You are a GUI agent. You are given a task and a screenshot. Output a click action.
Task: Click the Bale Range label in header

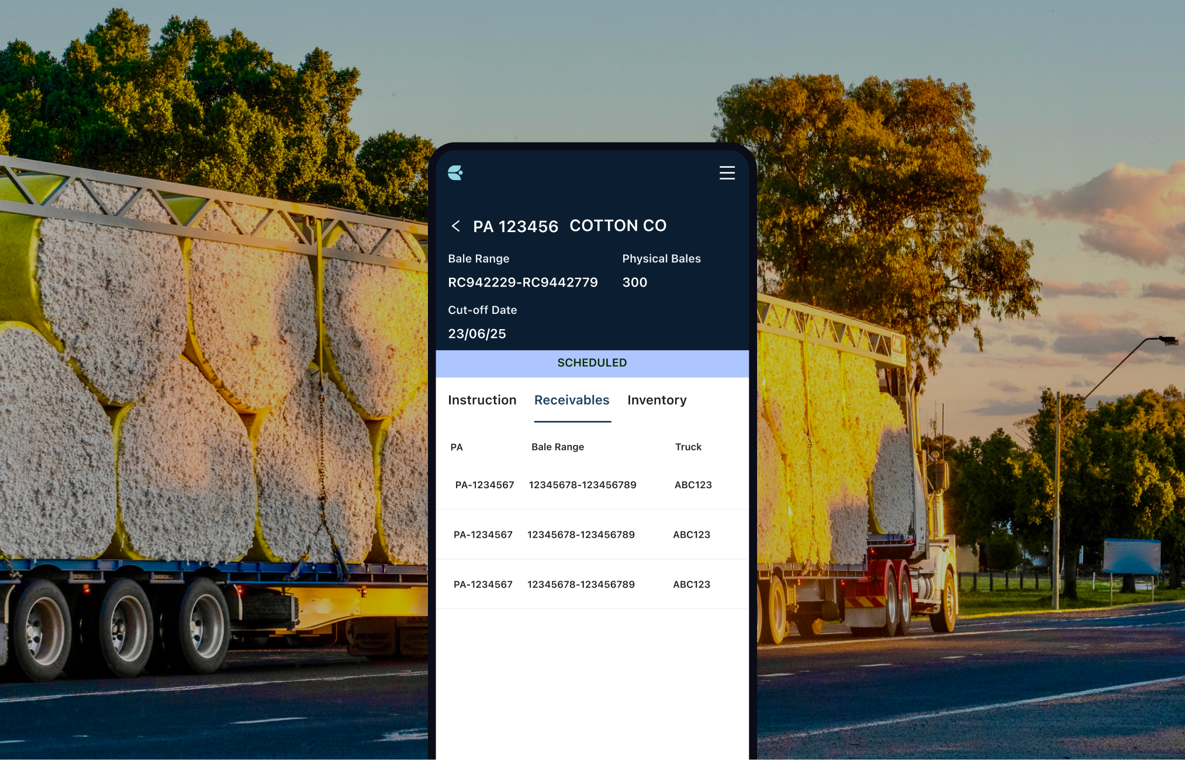pos(478,259)
